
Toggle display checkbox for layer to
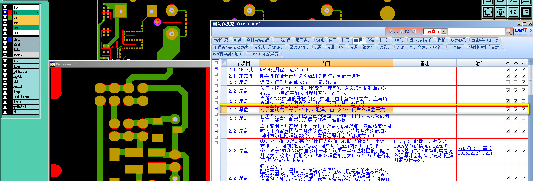[x=5, y=7]
